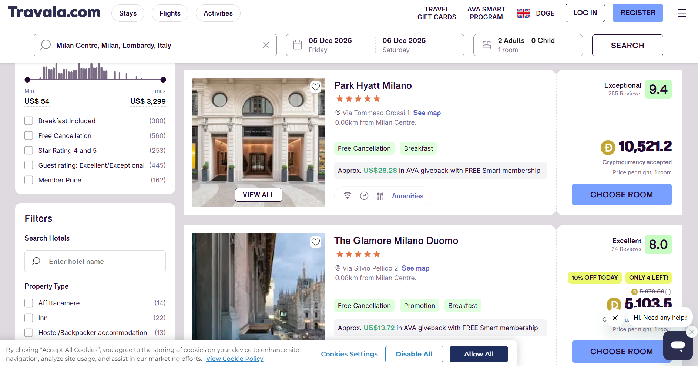The image size is (698, 366).
Task: Click the location pin next to Via Silvio Pellico
Action: [x=338, y=268]
